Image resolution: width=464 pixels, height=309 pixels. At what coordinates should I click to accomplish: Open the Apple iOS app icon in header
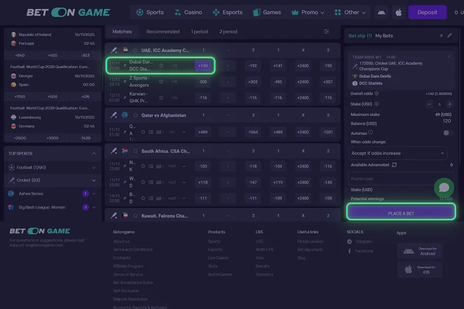coord(398,12)
